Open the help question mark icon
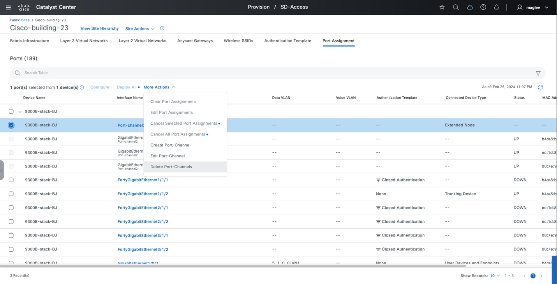The height and width of the screenshot is (284, 557). coord(483,7)
